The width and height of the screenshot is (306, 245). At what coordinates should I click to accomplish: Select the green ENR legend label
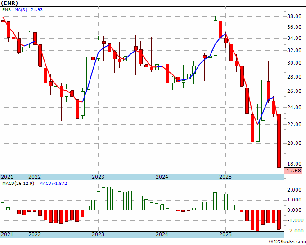tap(7, 10)
